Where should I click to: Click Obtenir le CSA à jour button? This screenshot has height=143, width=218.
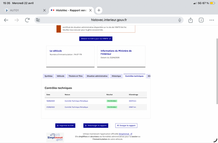96,39
